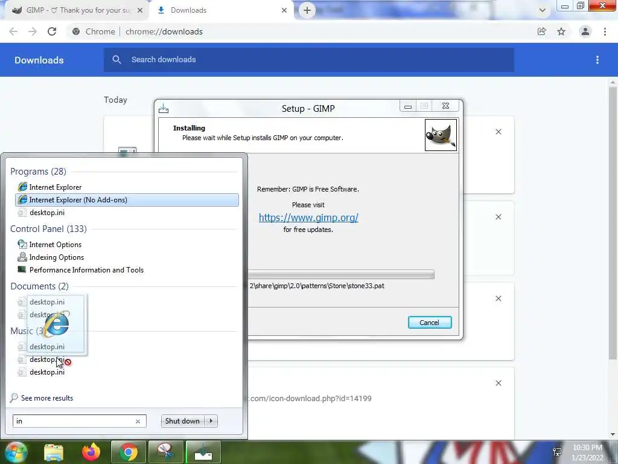Screen dimensions: 618x464
Task: Open File Explorer from the taskbar
Action: click(x=54, y=452)
